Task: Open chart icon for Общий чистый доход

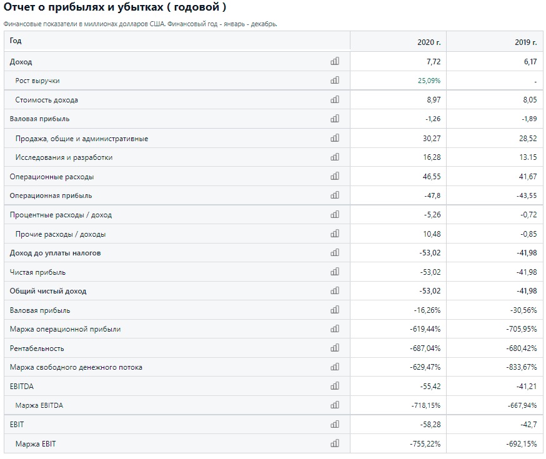Action: [335, 290]
